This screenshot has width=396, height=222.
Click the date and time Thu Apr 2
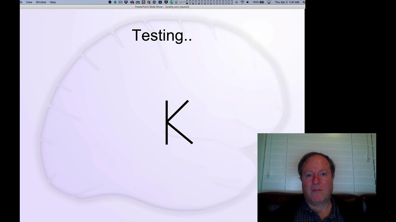point(287,2)
